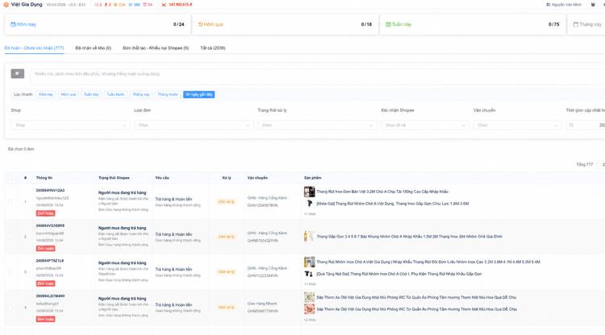Click the Nguyễn Văn Minh user icon
Screen dimensions: 605x335
[x=549, y=5]
